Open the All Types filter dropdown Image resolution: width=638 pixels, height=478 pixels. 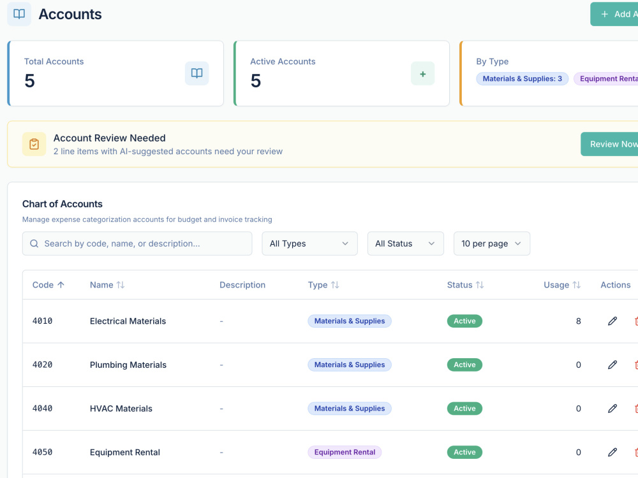(x=309, y=243)
